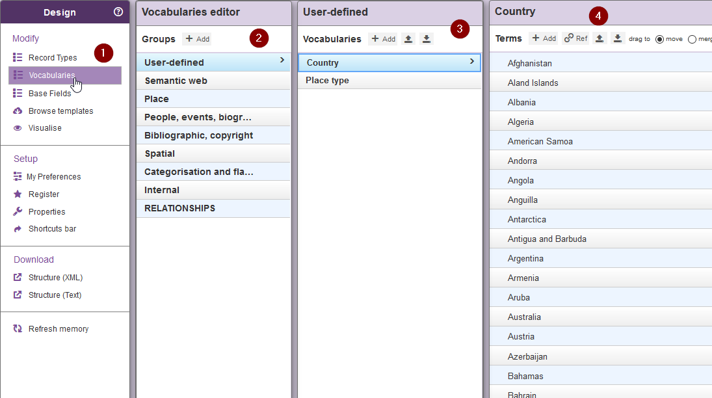Click the help icon in Design header
The height and width of the screenshot is (398, 712).
[118, 12]
